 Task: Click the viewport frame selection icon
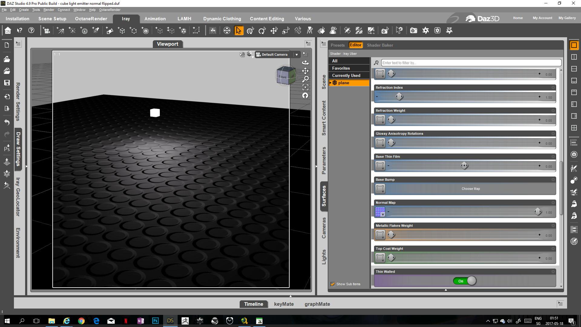[305, 87]
